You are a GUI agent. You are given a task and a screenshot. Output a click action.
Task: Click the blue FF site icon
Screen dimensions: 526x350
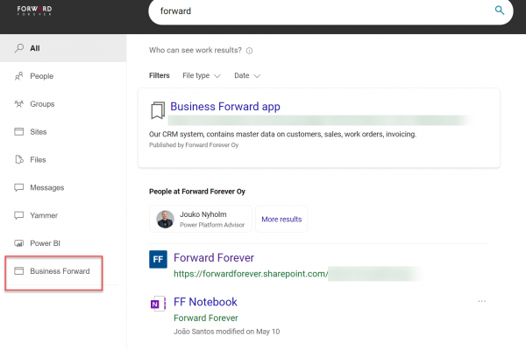(158, 261)
